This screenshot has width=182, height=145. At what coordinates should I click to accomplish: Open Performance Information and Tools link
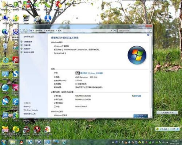(29, 114)
